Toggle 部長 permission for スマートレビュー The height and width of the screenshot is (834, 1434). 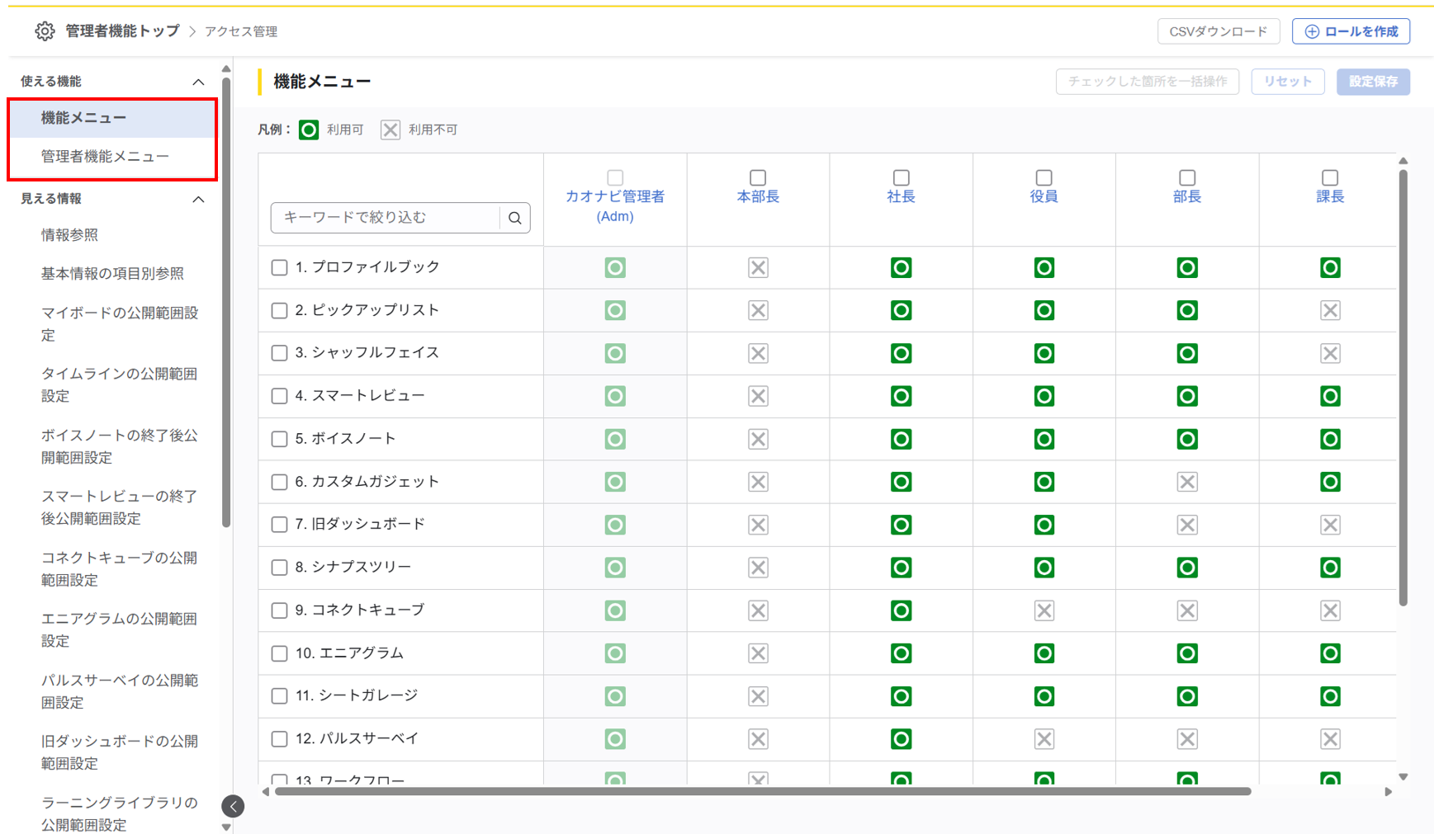tap(1187, 396)
